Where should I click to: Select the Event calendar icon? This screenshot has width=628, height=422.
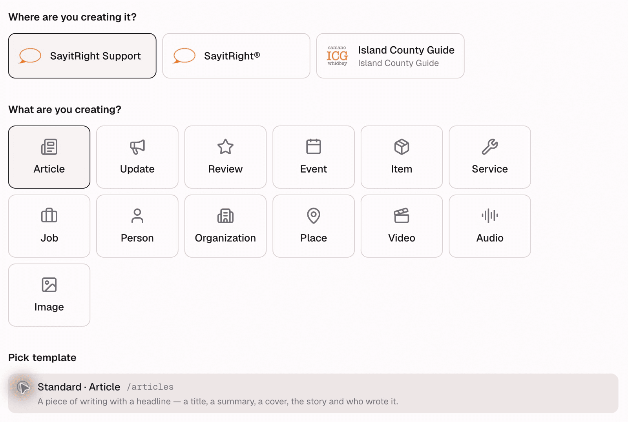tap(314, 147)
